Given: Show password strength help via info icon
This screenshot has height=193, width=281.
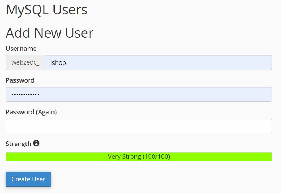Looking at the screenshot, I should (36, 144).
